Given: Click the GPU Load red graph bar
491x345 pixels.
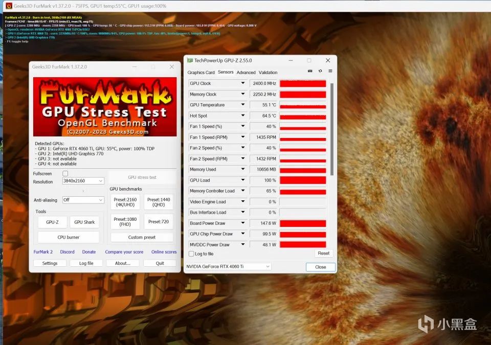Looking at the screenshot, I should click(303, 180).
